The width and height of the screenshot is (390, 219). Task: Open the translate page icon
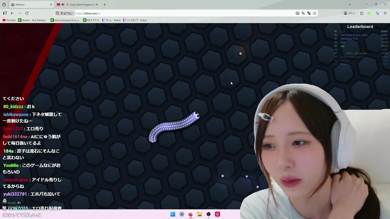click(303, 13)
